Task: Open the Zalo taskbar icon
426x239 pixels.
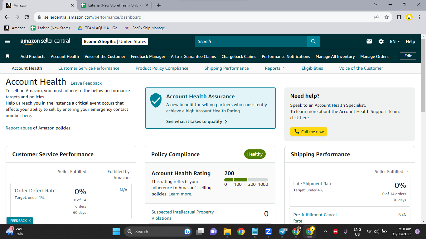Action: tap(268, 232)
